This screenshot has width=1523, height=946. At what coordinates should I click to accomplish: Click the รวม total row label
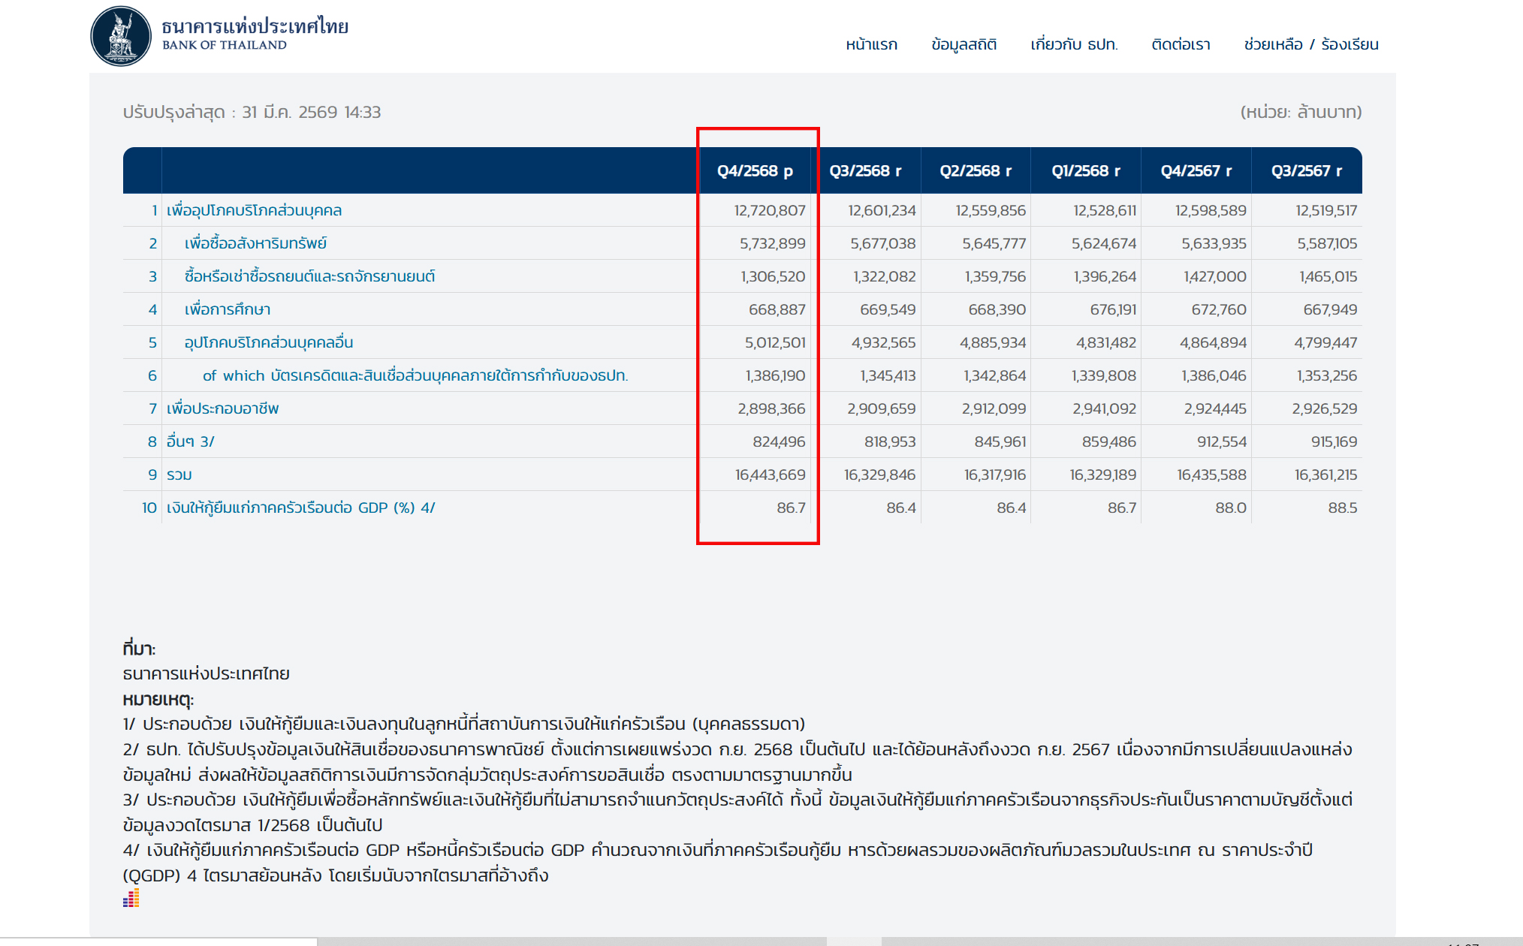(x=179, y=475)
